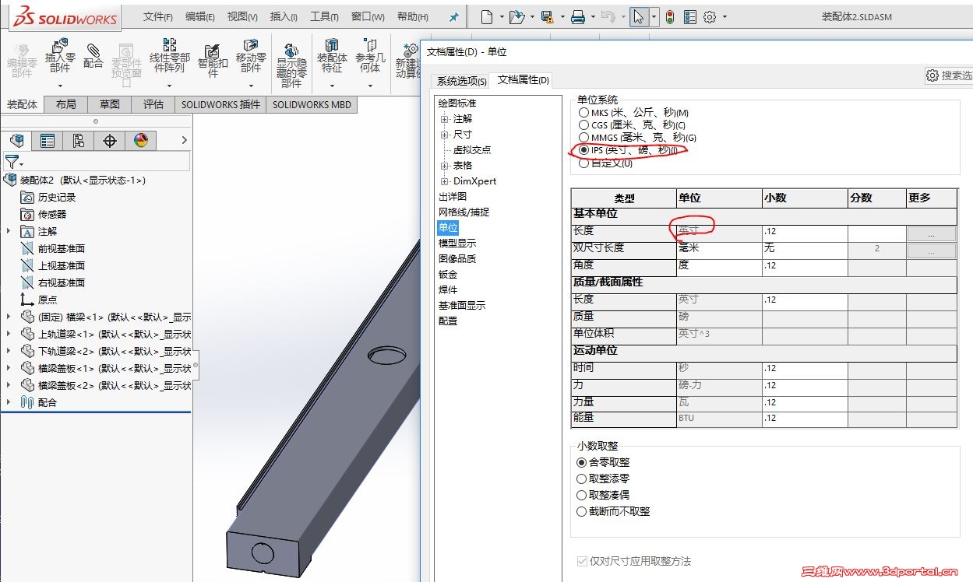Toggle 仅对尺寸应用取整方法 checkbox
The width and height of the screenshot is (973, 582).
[x=582, y=561]
